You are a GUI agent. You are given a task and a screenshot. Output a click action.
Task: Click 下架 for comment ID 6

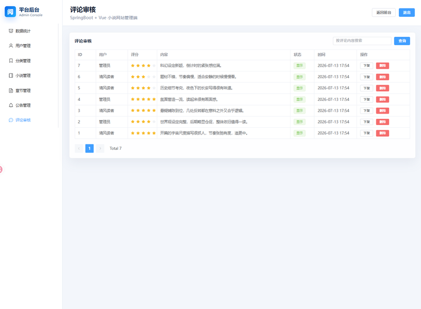366,77
